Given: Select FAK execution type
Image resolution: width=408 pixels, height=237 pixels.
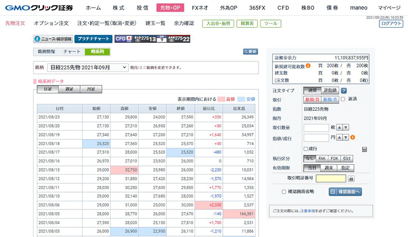Looking at the screenshot, I should [323, 158].
